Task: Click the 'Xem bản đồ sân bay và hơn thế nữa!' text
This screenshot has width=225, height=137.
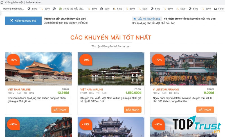Action: pos(66,23)
